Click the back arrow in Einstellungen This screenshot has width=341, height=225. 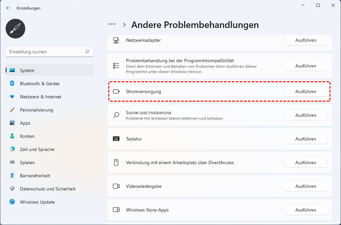pyautogui.click(x=8, y=8)
